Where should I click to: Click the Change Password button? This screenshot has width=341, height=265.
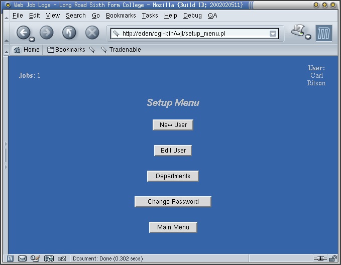(x=173, y=202)
